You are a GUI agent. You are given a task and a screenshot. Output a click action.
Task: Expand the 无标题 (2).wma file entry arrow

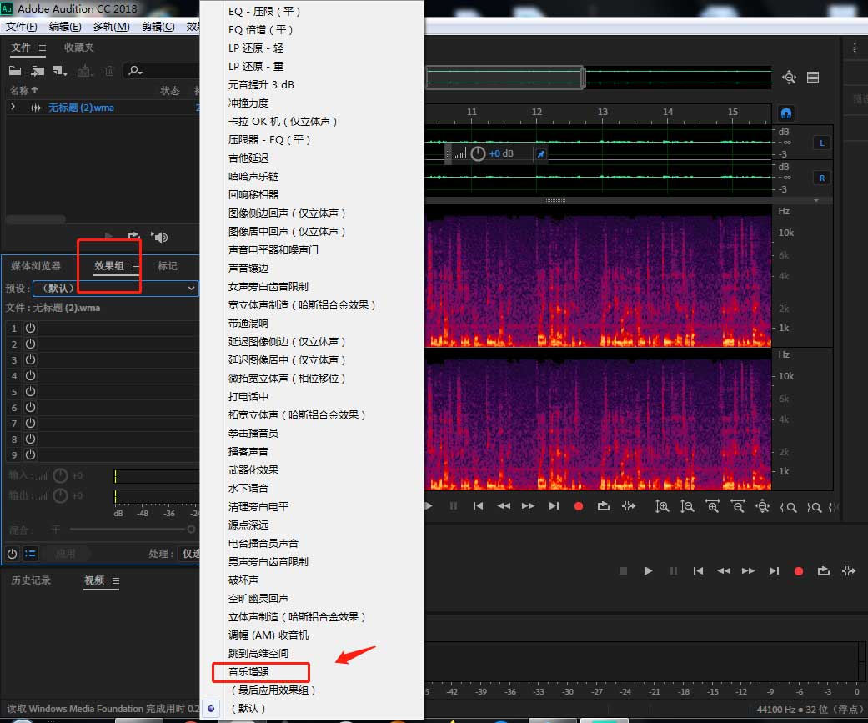pyautogui.click(x=13, y=107)
